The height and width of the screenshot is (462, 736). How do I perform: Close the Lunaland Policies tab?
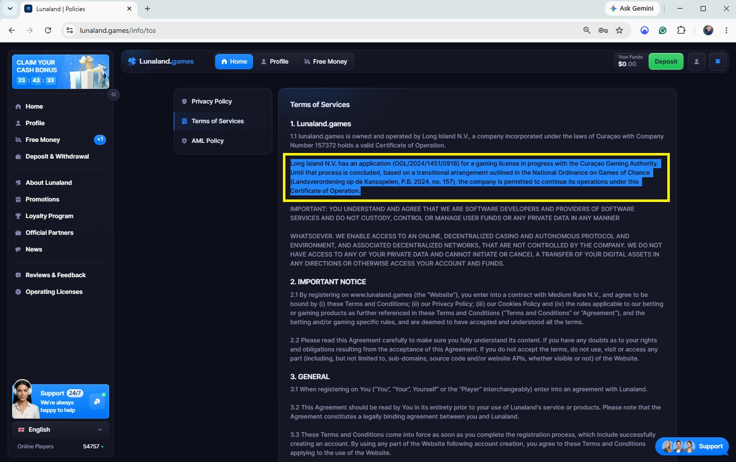[129, 9]
